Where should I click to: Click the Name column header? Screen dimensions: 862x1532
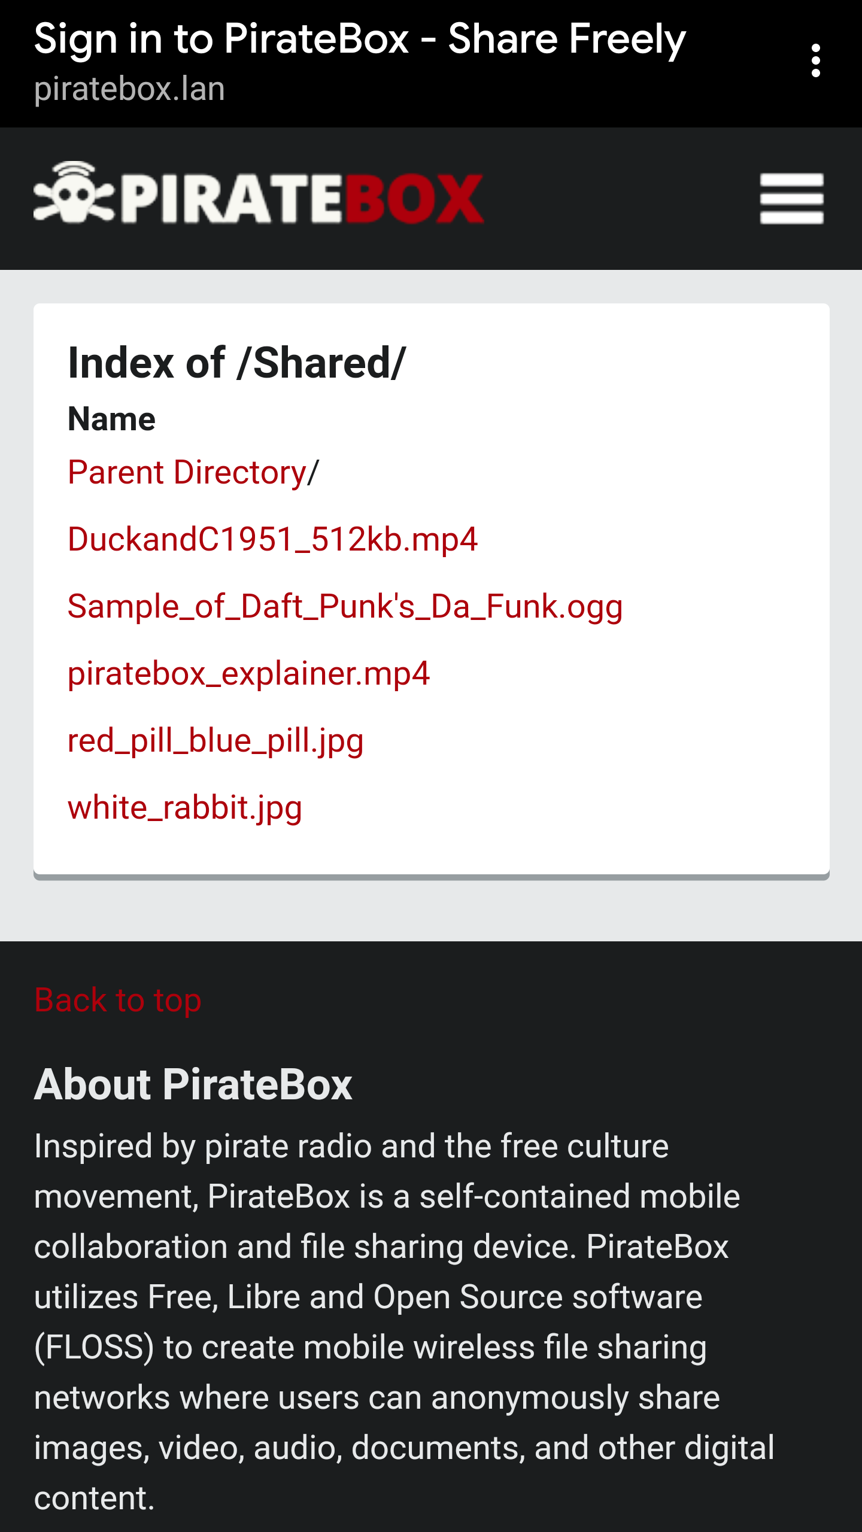pyautogui.click(x=111, y=419)
